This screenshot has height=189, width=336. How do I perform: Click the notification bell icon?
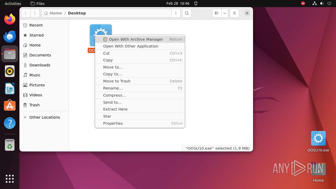[x=196, y=3]
